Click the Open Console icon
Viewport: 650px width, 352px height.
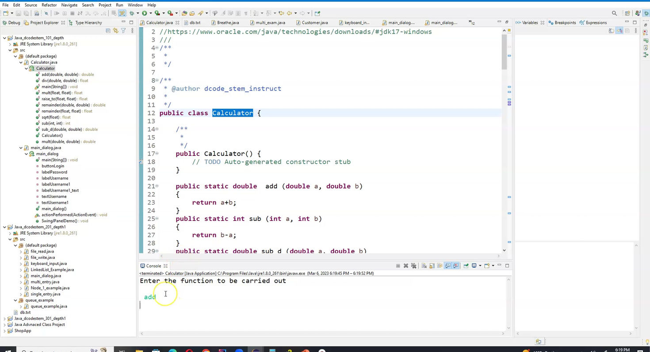(x=487, y=266)
